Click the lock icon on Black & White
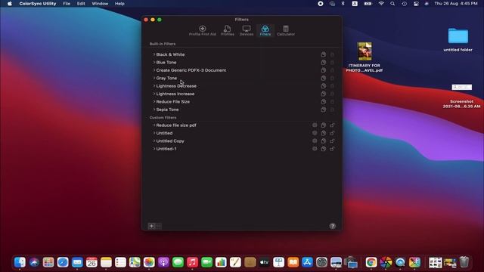The height and width of the screenshot is (272, 484). pos(332,54)
